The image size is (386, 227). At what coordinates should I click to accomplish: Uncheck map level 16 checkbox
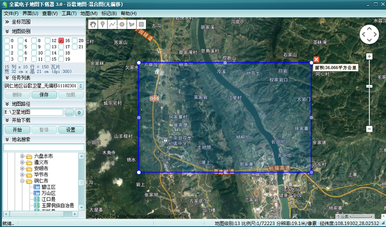62,40
